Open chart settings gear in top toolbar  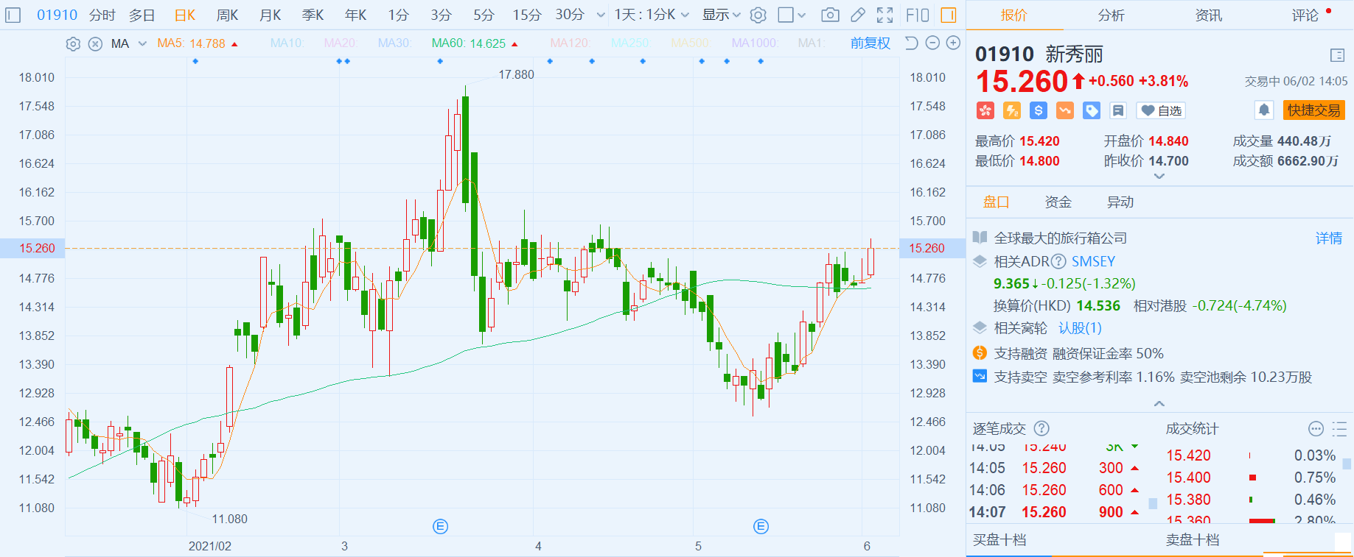point(758,15)
